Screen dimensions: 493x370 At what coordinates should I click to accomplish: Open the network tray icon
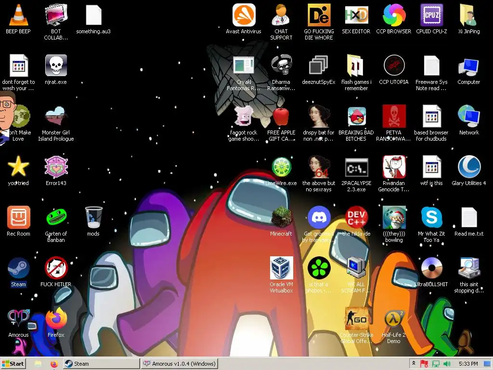click(x=435, y=364)
